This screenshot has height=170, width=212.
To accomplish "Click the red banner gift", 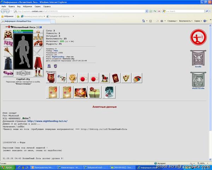I will click(x=51, y=78).
